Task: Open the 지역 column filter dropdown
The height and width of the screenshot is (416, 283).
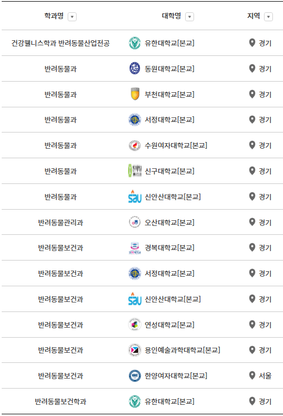Action: click(268, 17)
